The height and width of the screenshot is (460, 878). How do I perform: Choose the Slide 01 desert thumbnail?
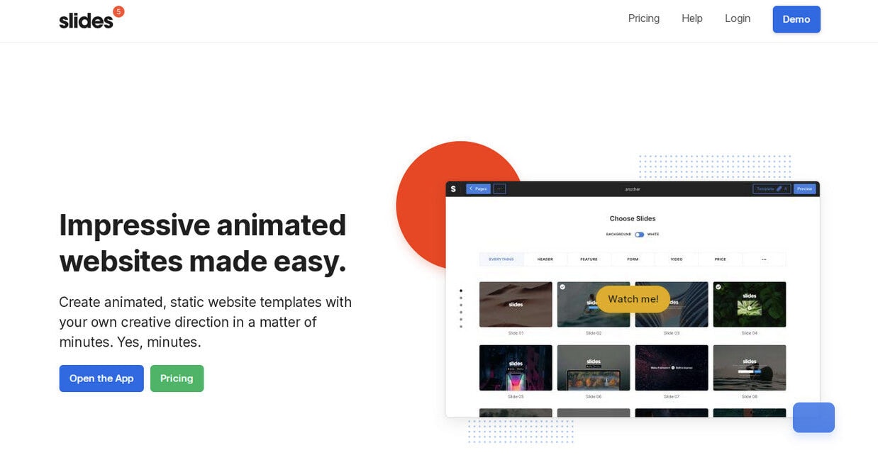(x=516, y=304)
